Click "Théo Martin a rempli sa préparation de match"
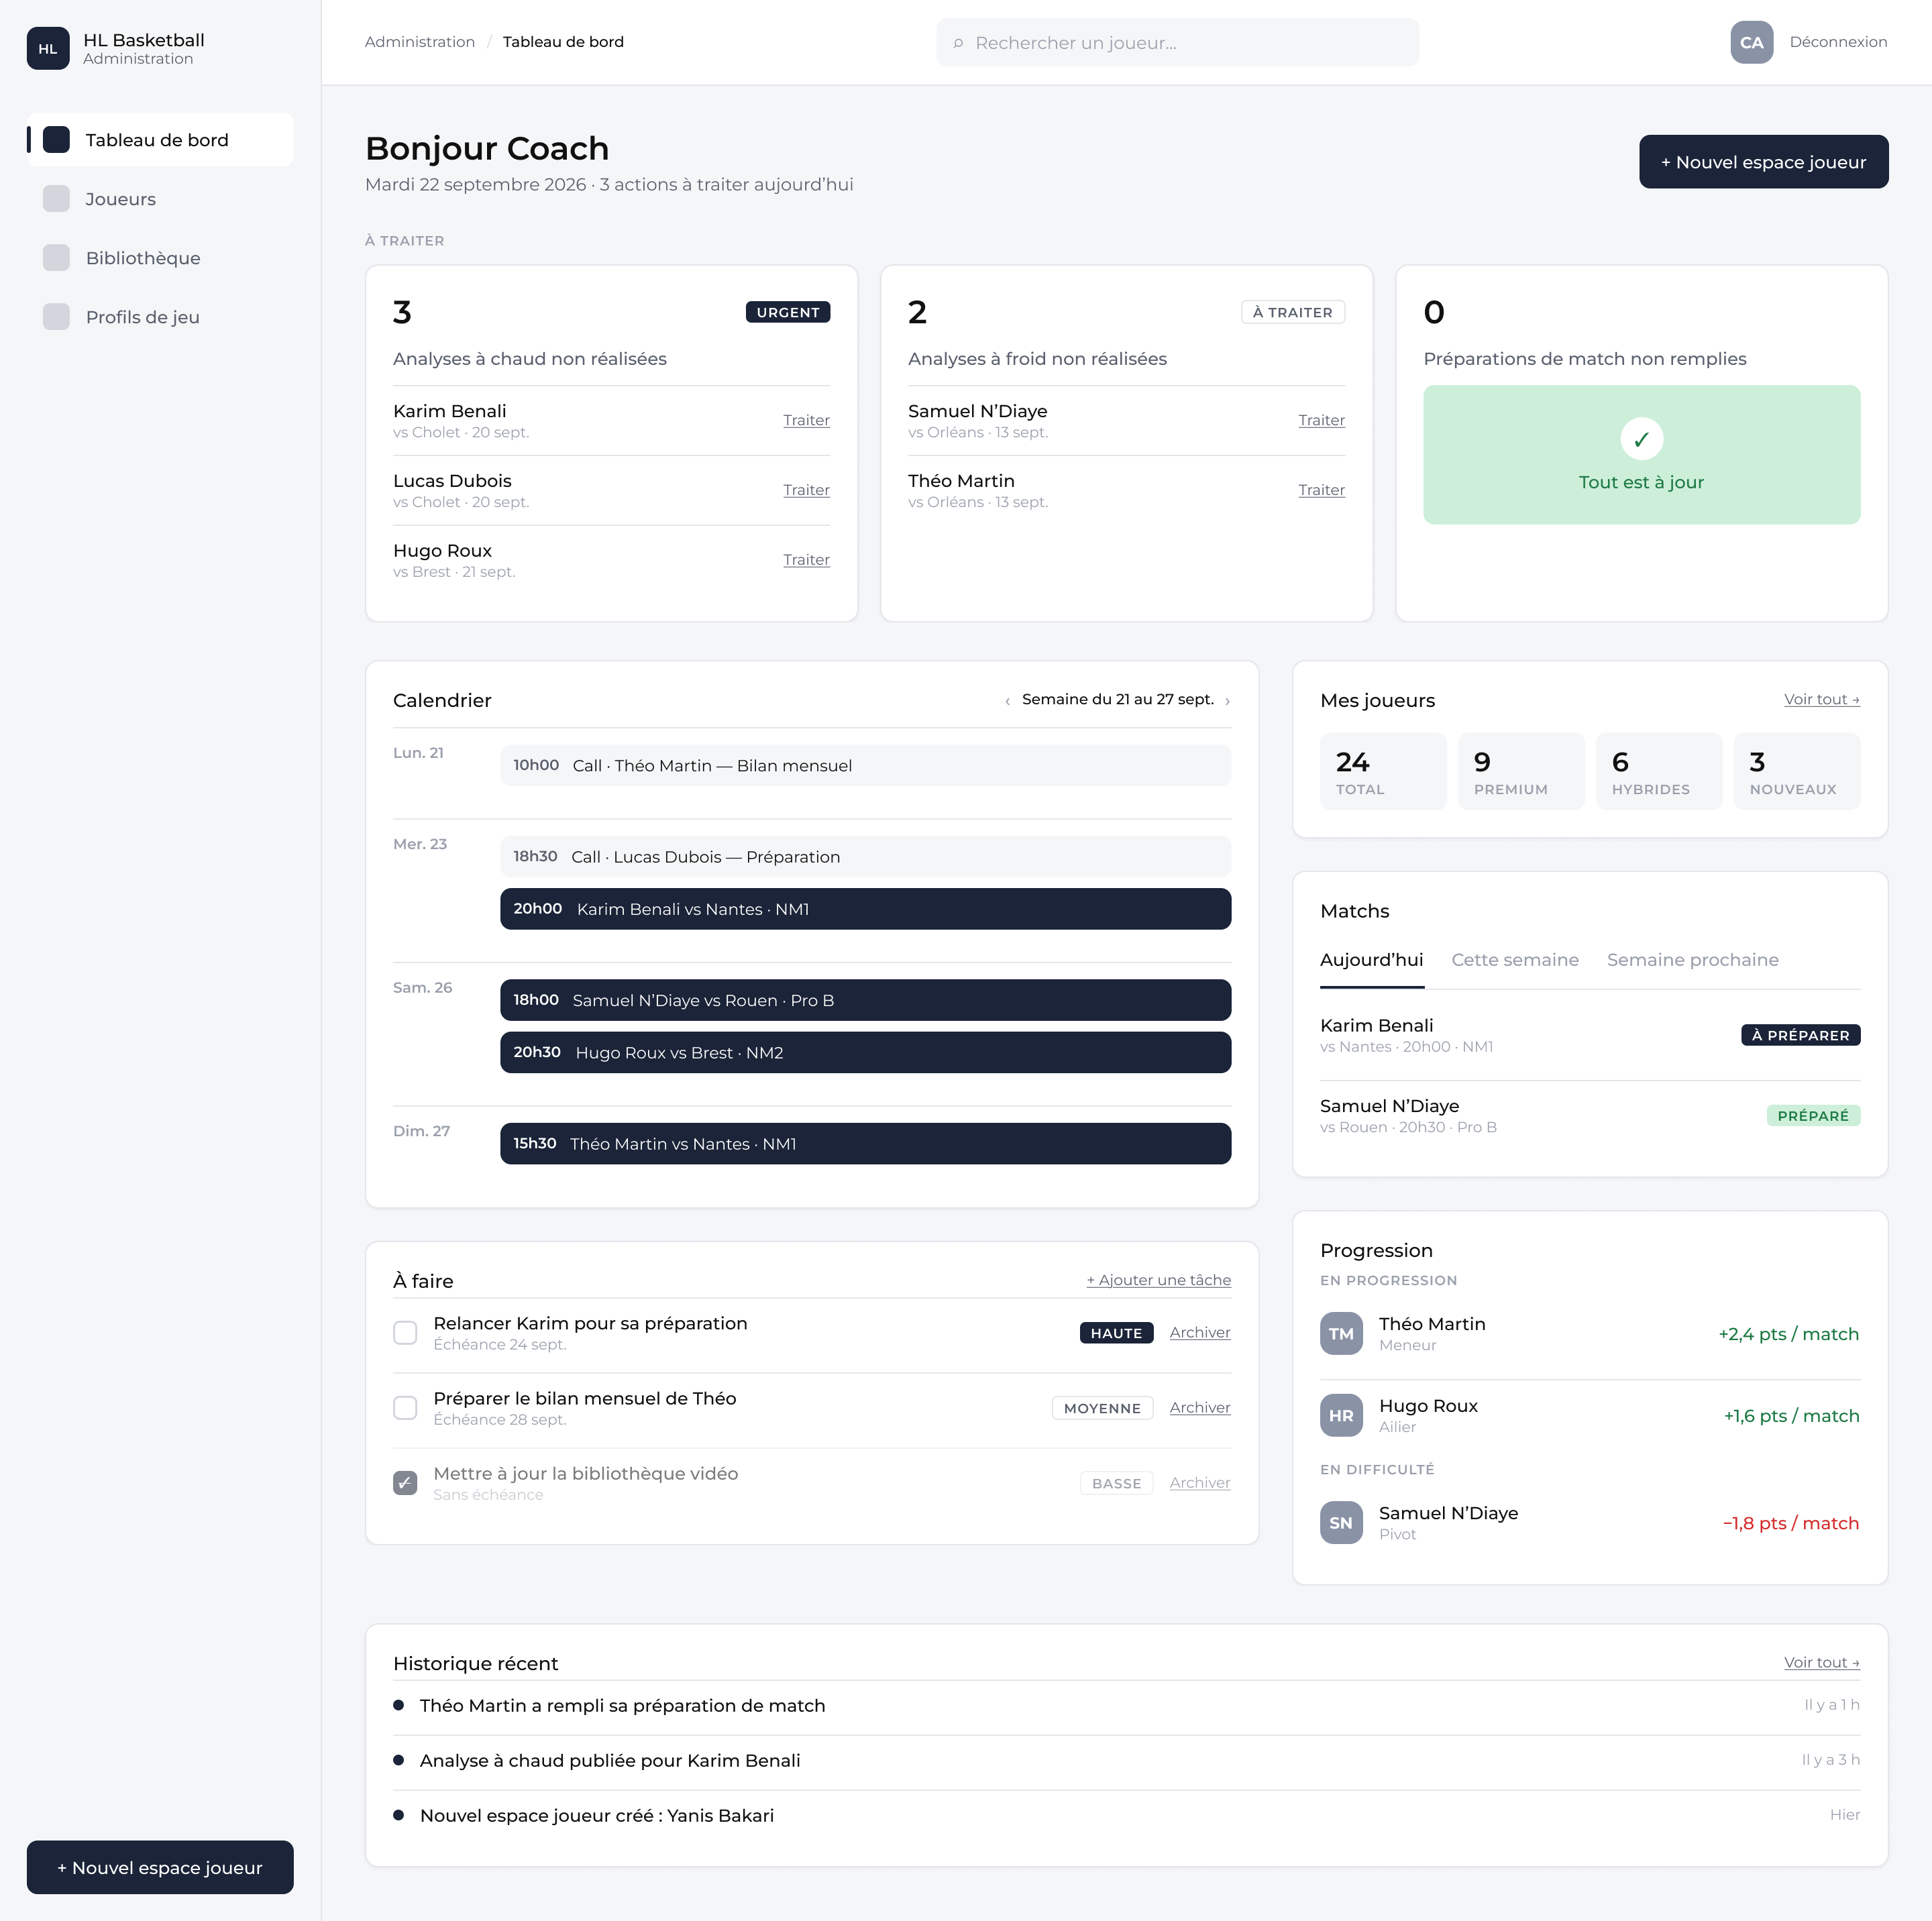Screen dimensions: 1932x1921 tap(622, 1706)
